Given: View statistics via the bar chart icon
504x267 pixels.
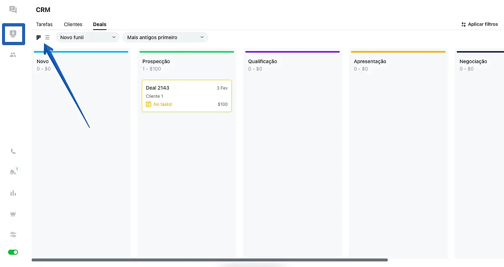Looking at the screenshot, I should tap(13, 193).
